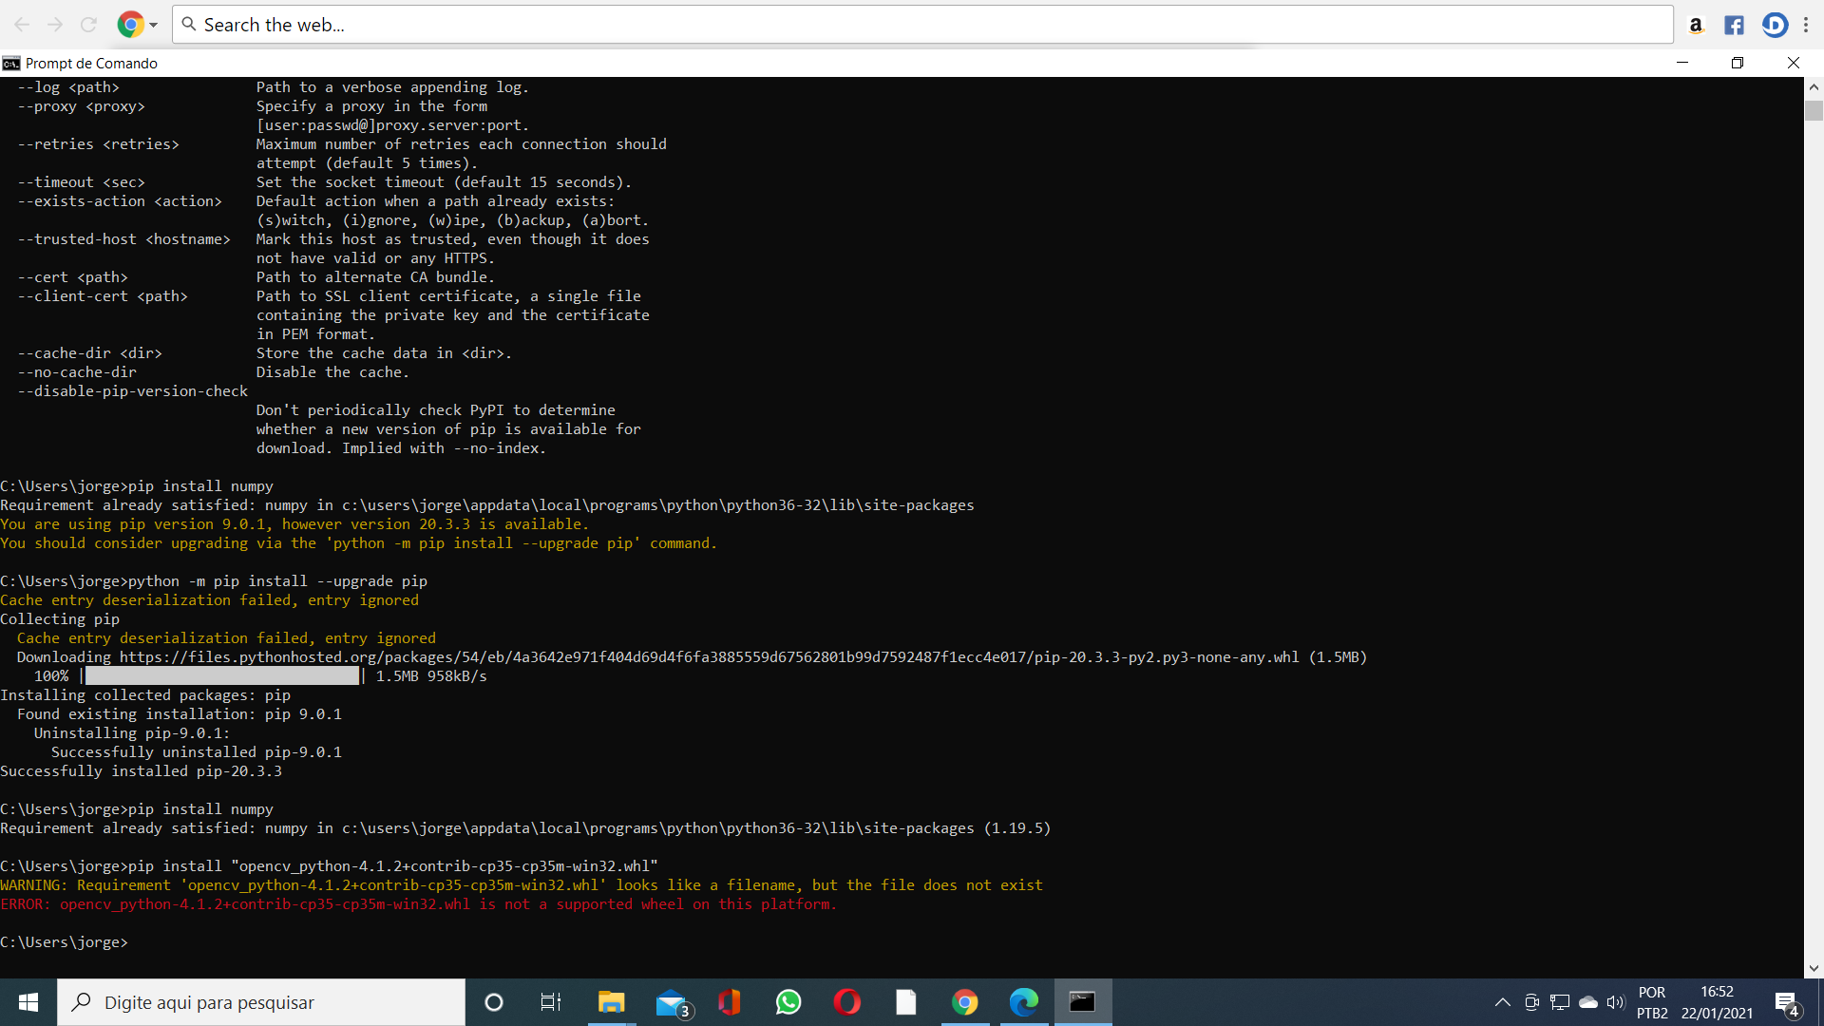Click the '--trusted-host <hostname>' option text
The image size is (1824, 1026).
123,239
